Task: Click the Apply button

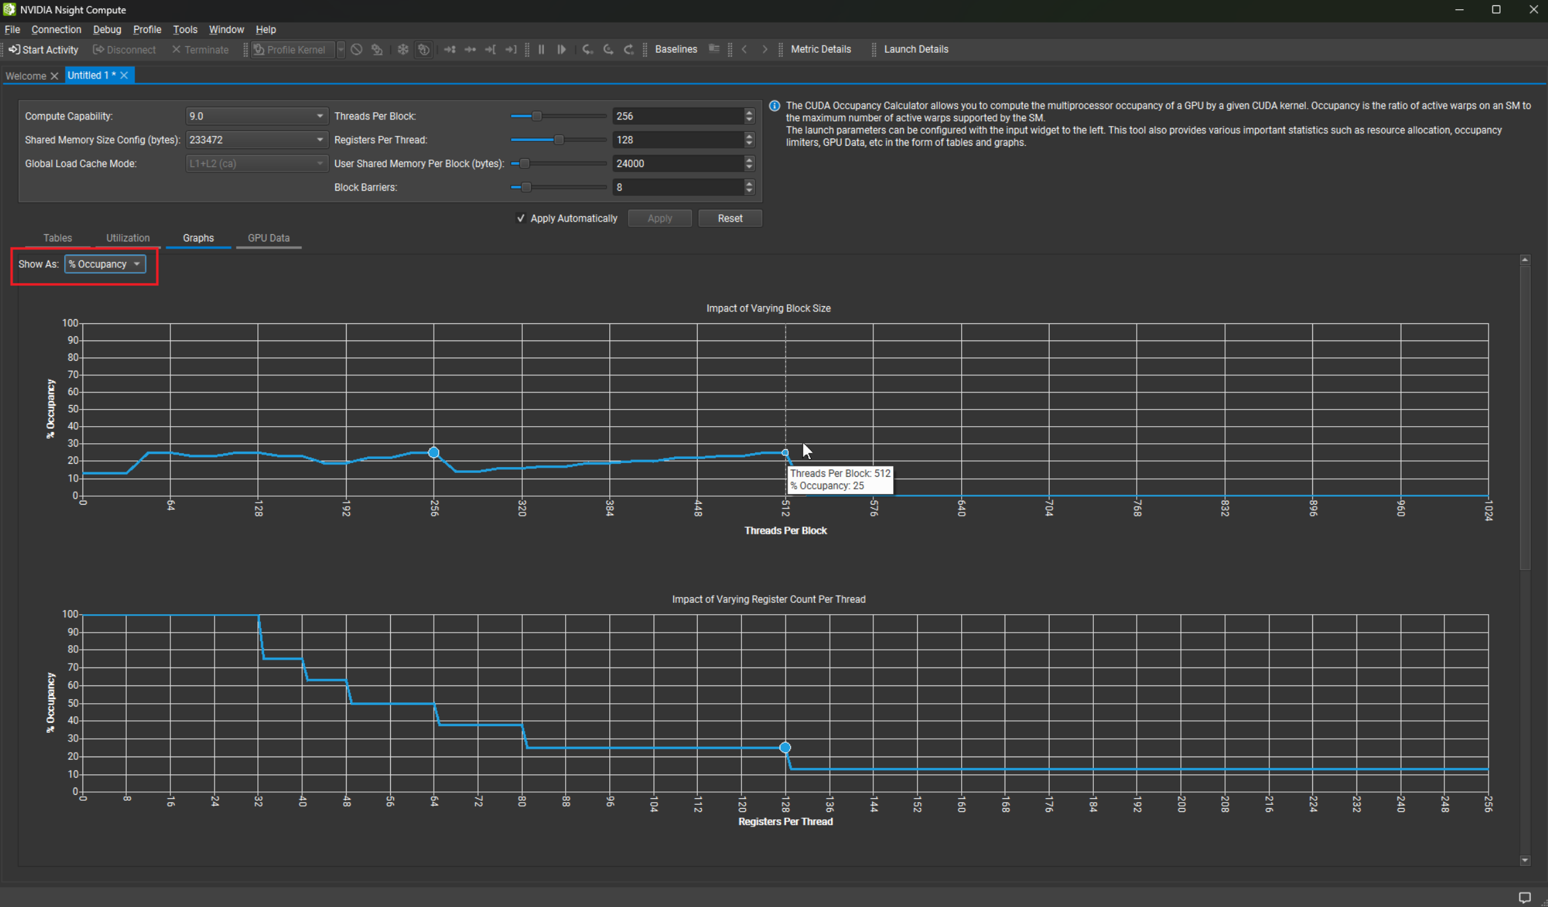Action: 659,218
